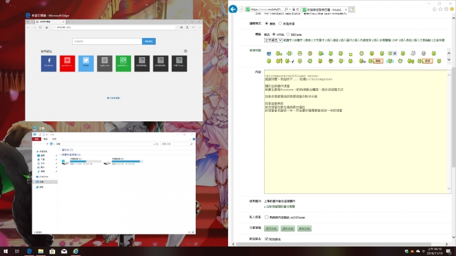Viewport: 456px width, 256px height.
Task: Open local disk C: in File Explorer
Action: pyautogui.click(x=82, y=161)
